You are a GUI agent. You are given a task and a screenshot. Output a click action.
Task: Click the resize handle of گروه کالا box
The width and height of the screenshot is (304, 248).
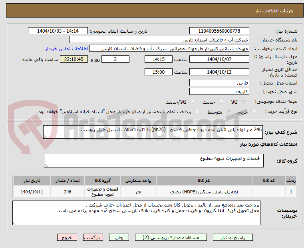pos(46,165)
